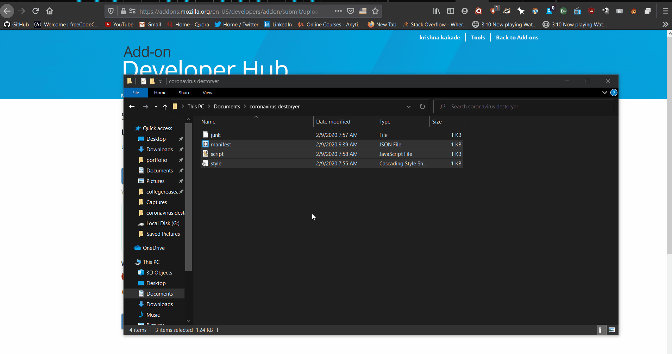Activate the Honey extension
Viewport: 672px width, 354px height.
click(634, 11)
